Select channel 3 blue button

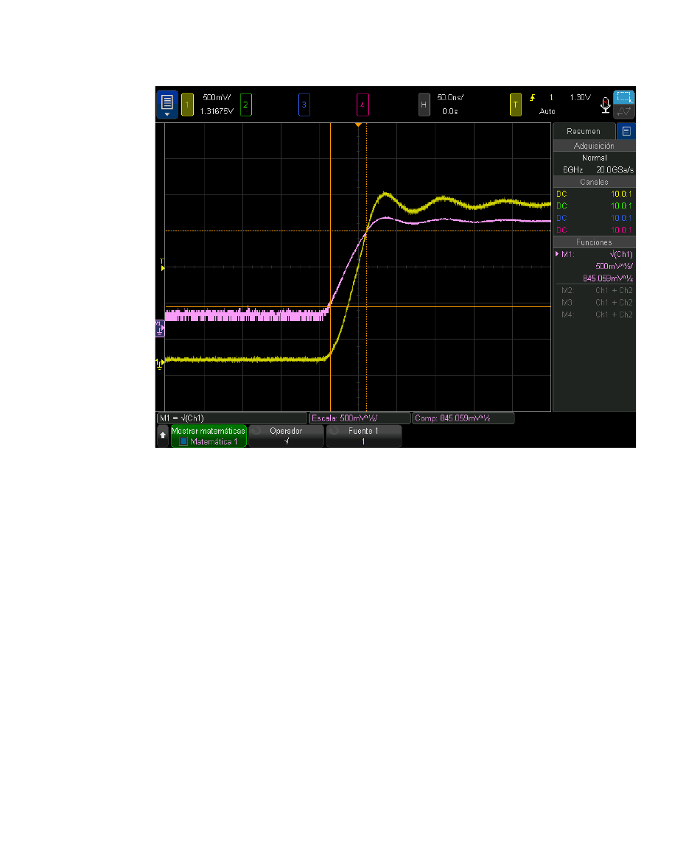point(304,105)
